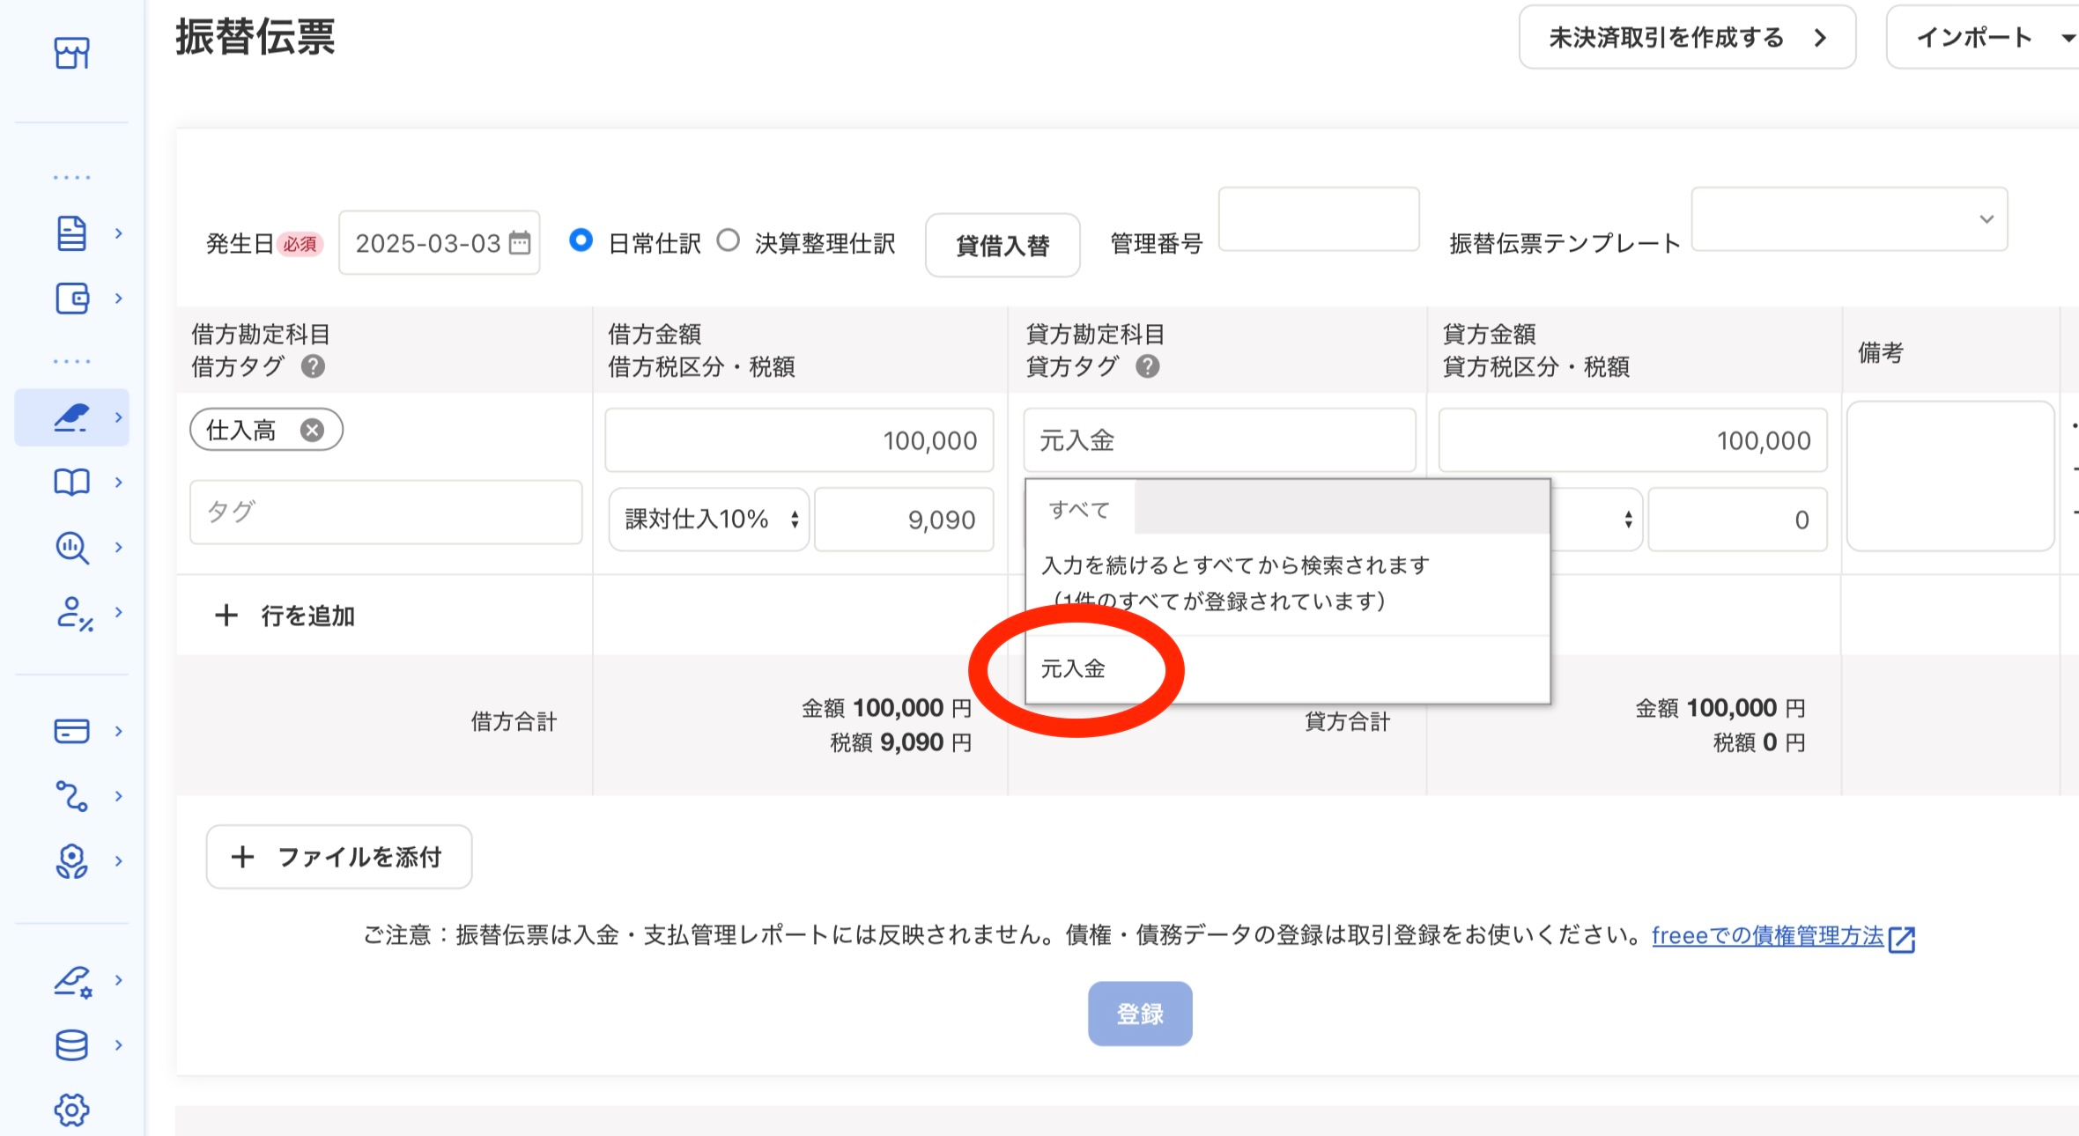The image size is (2079, 1136).
Task: Select the すべて tab in dropdown
Action: 1079,509
